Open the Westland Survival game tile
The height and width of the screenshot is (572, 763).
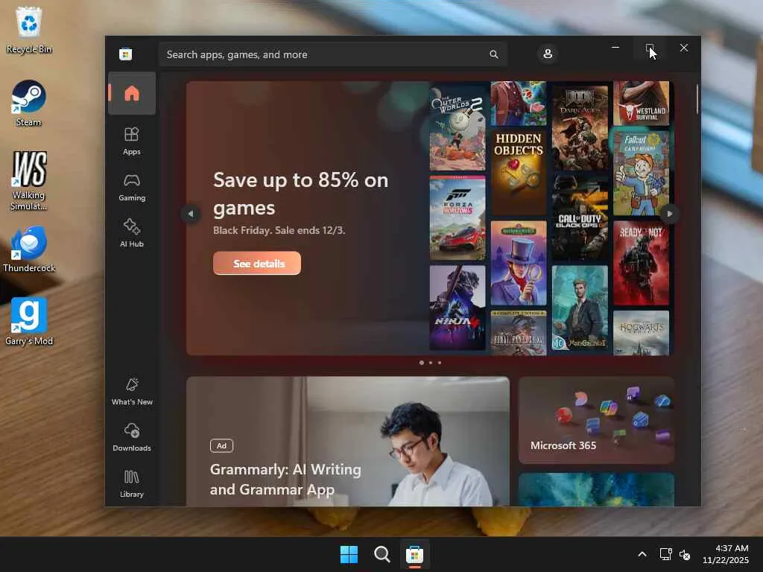tap(642, 103)
